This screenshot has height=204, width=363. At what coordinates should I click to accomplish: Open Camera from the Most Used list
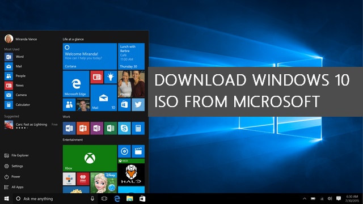point(15,95)
